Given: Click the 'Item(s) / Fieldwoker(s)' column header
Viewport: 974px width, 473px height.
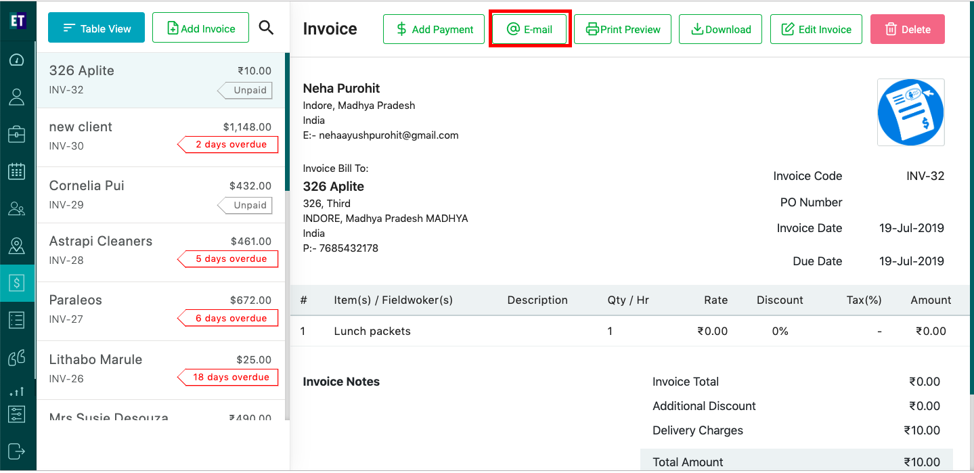Looking at the screenshot, I should pos(393,300).
